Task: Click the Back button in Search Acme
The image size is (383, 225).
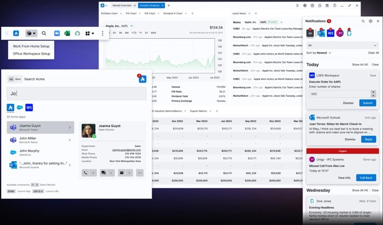Action: tap(15, 79)
